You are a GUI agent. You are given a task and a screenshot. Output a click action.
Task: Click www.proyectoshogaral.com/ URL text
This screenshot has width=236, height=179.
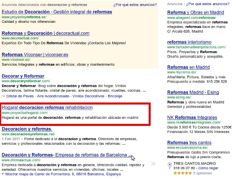25,113
